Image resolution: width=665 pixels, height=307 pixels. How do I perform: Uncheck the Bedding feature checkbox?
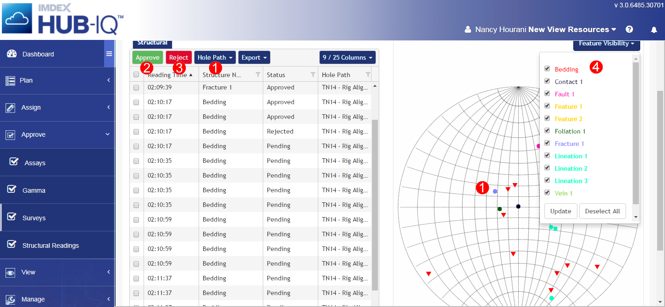tap(547, 69)
